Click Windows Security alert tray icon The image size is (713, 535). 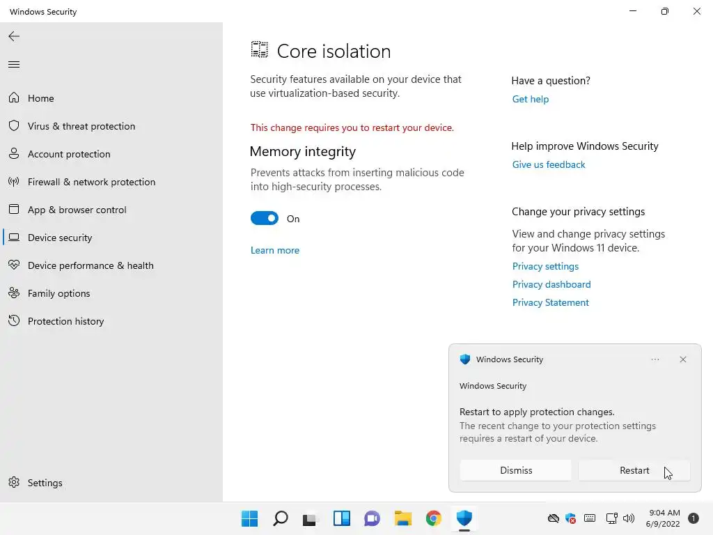coord(571,518)
